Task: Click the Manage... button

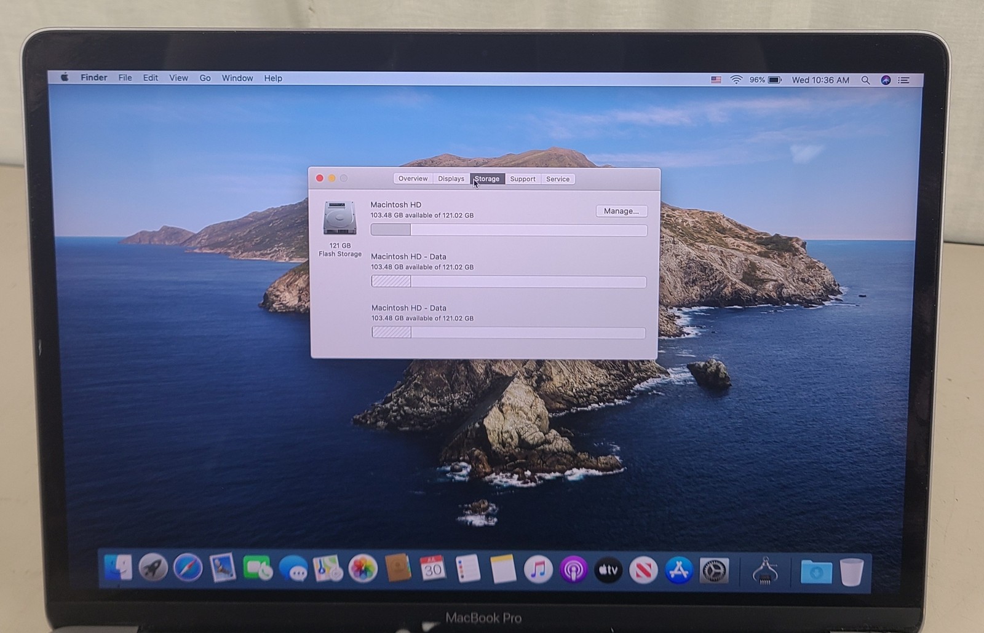Action: coord(621,211)
